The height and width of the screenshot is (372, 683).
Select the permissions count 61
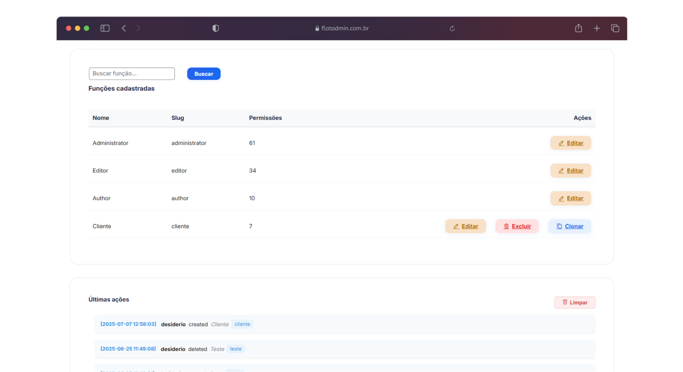coord(252,143)
